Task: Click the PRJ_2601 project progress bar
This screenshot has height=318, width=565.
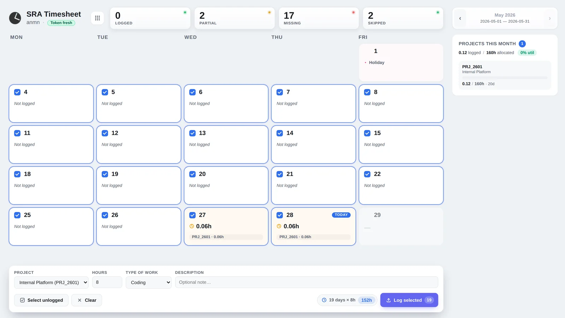Action: 505,78
